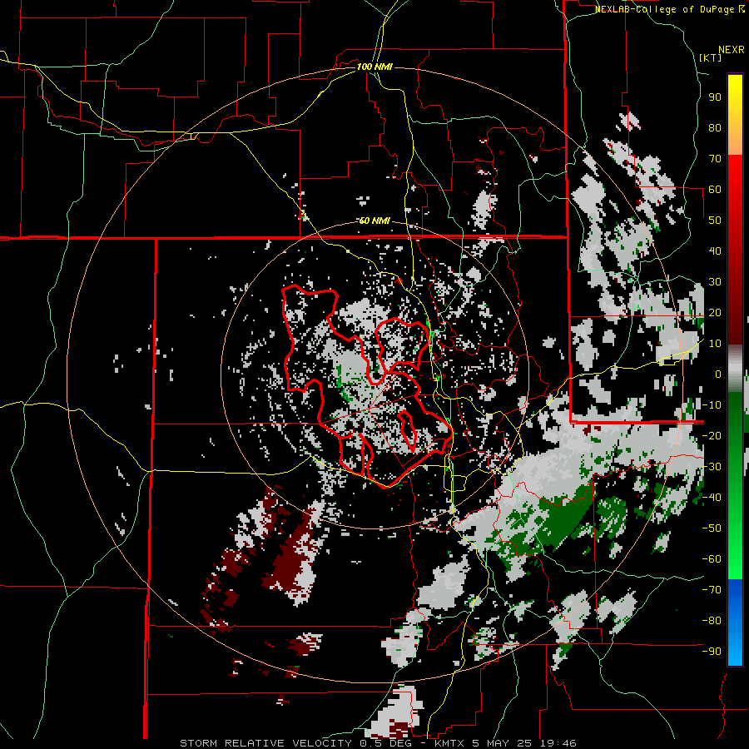This screenshot has width=749, height=749.
Task: Click the 70 value on the velocity scale
Action: tap(715, 159)
